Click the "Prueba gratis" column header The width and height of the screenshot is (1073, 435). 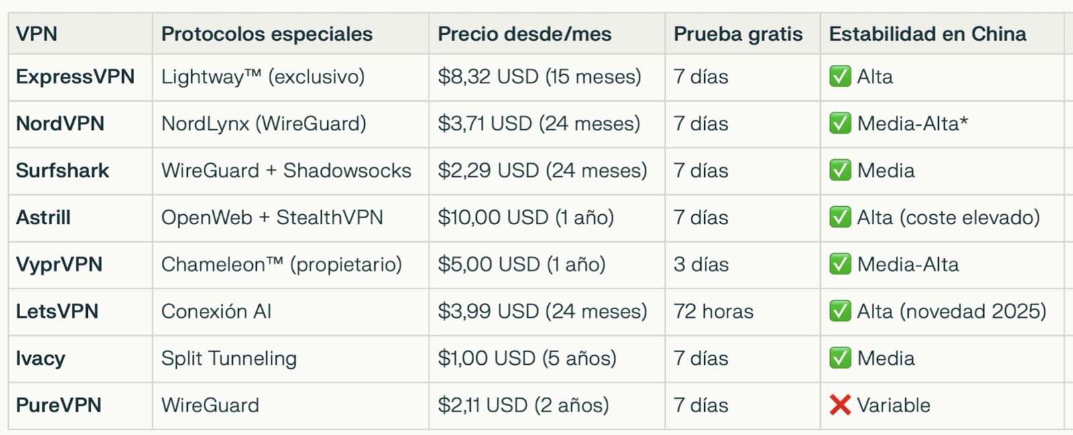[x=738, y=34]
